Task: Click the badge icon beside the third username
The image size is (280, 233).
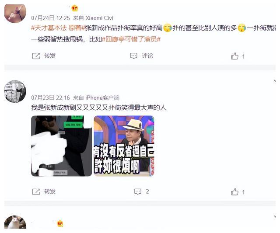Action: click(x=60, y=223)
